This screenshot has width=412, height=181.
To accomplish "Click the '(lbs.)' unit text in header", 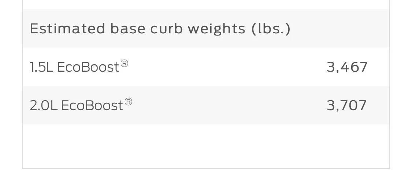I will [x=271, y=29].
